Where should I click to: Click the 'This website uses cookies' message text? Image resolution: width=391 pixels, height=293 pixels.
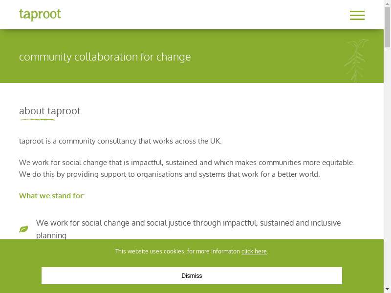pyautogui.click(x=177, y=251)
